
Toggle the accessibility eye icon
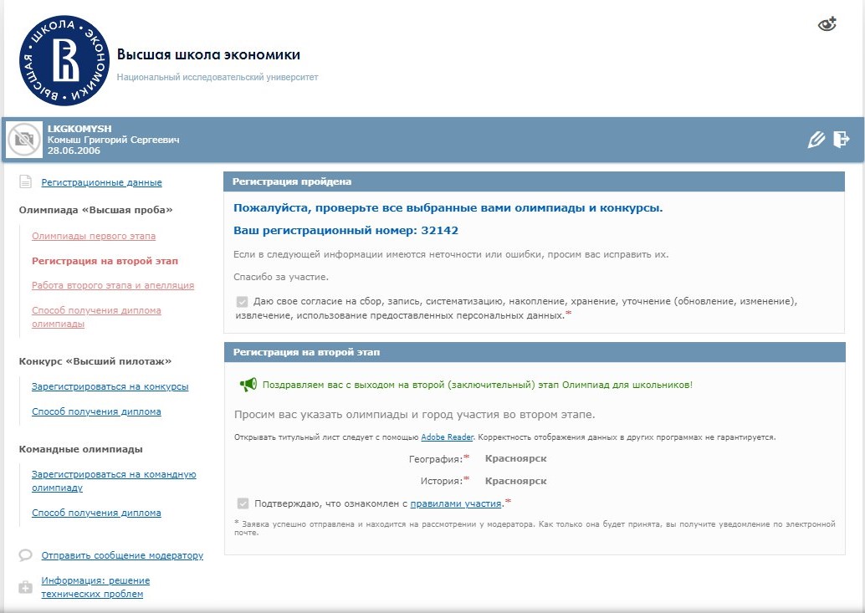click(x=827, y=24)
